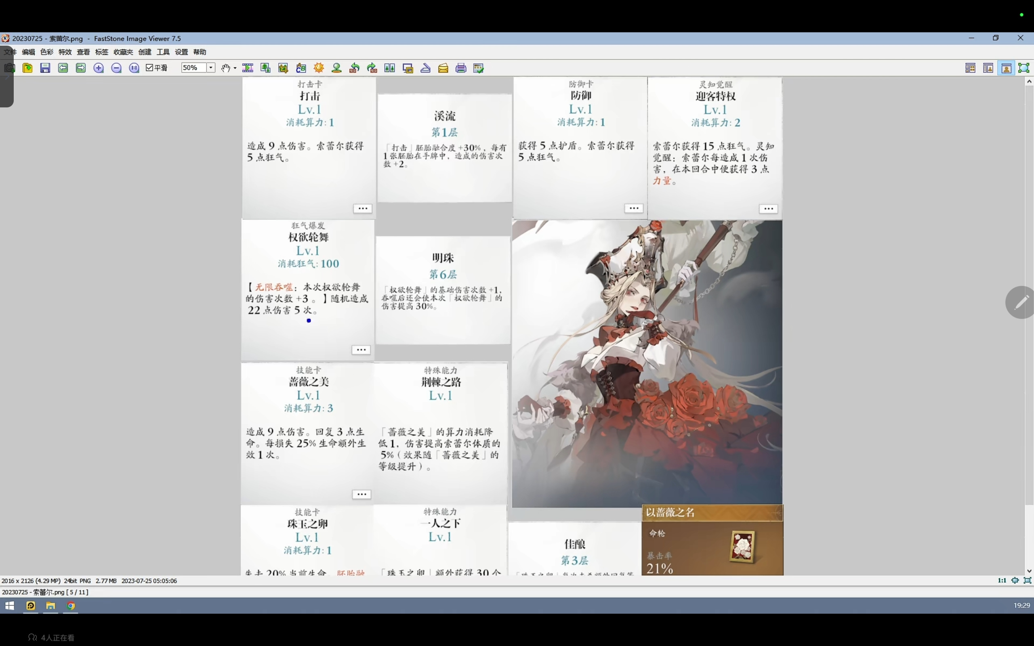Screen dimensions: 1034x646
Task: Switch to thumbnail browser layout view
Action: click(x=970, y=68)
